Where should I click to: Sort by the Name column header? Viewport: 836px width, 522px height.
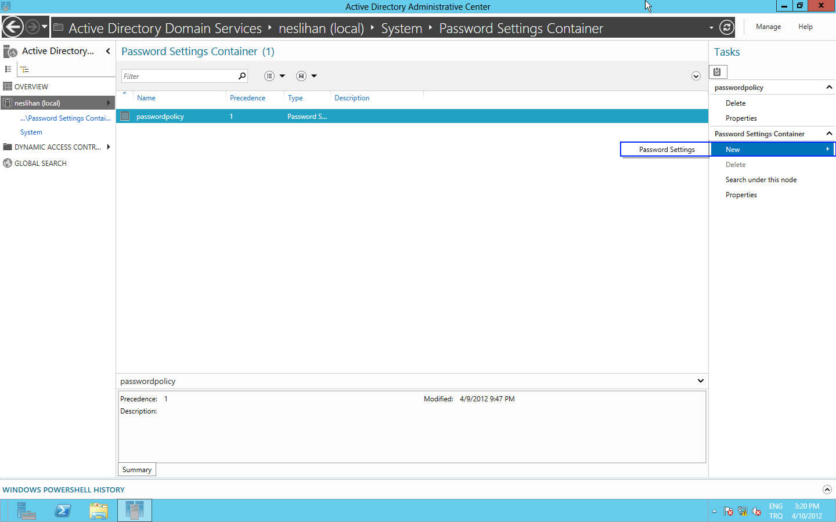(146, 98)
